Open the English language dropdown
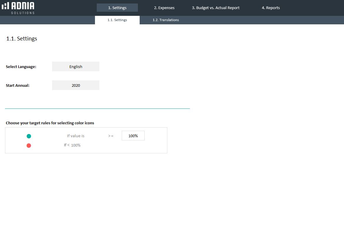 pyautogui.click(x=76, y=67)
